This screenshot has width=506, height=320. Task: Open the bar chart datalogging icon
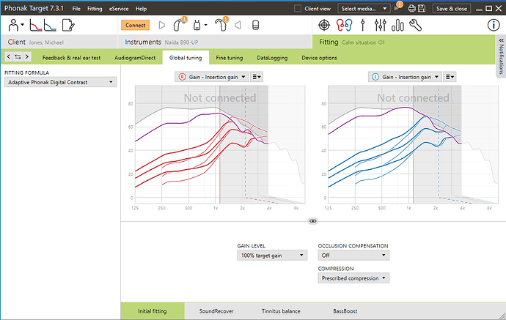point(397,25)
